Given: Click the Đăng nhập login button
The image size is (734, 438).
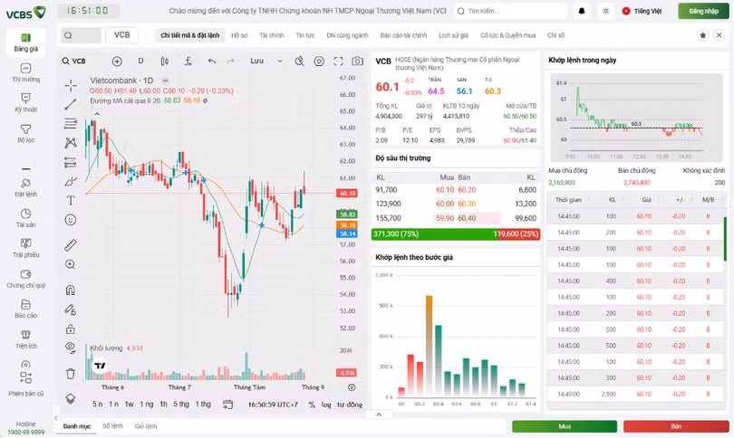Looking at the screenshot, I should click(703, 11).
